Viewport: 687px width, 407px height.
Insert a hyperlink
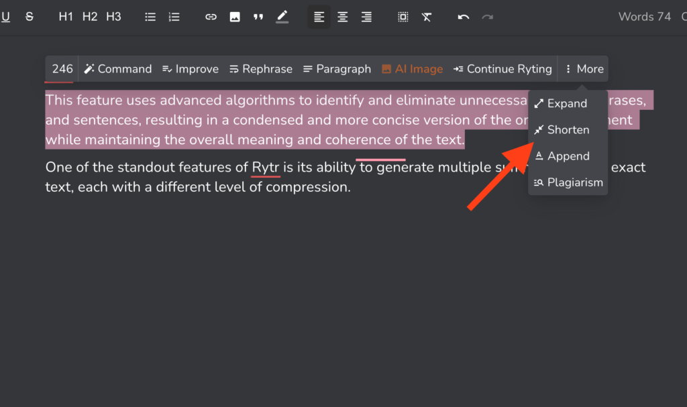211,16
